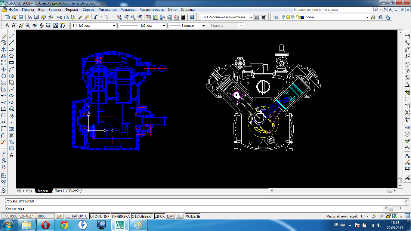Click the blue layer color swatch
411x231 pixels.
click(x=303, y=17)
